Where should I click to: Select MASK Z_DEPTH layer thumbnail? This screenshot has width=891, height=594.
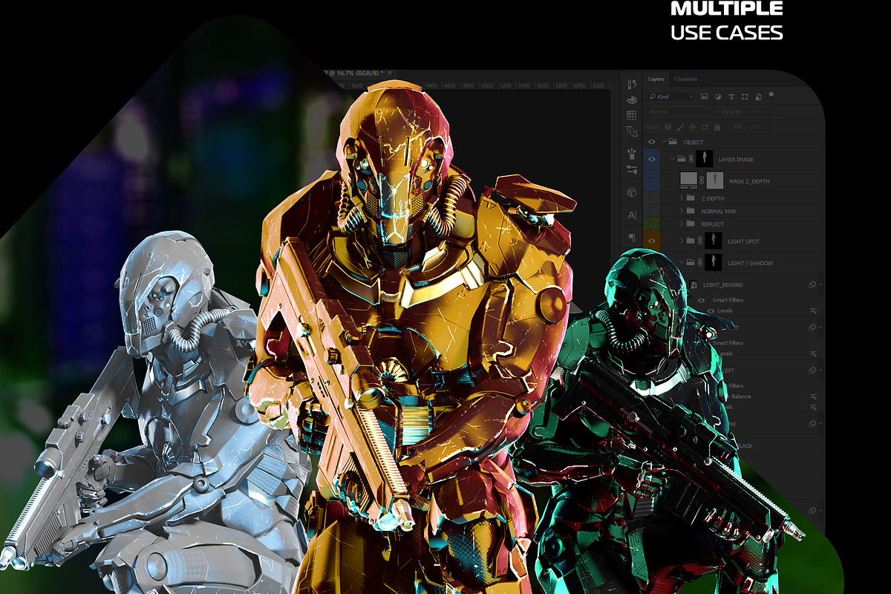[689, 180]
